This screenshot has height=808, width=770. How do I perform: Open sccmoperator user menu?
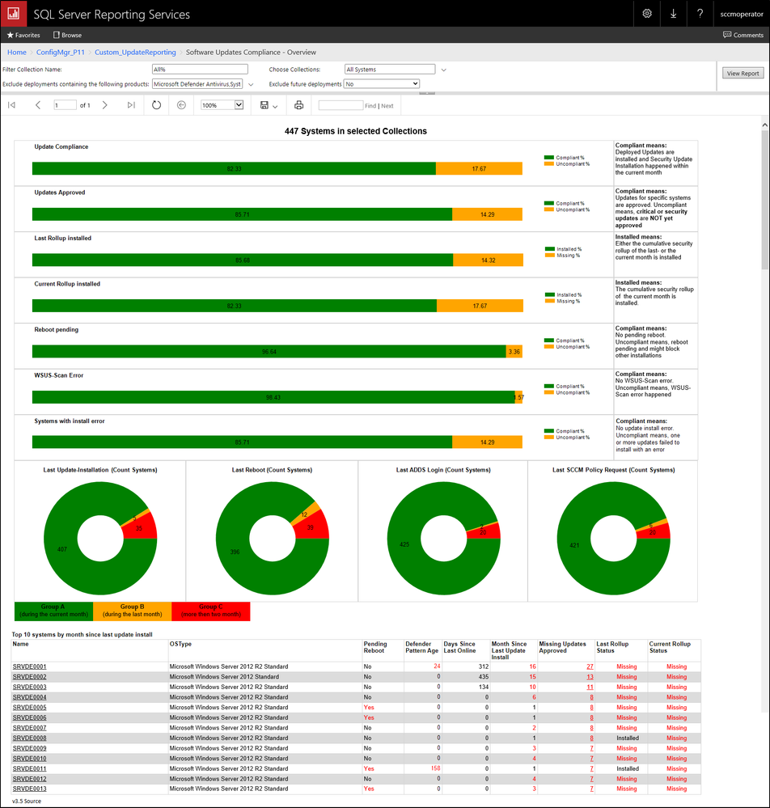click(x=741, y=14)
